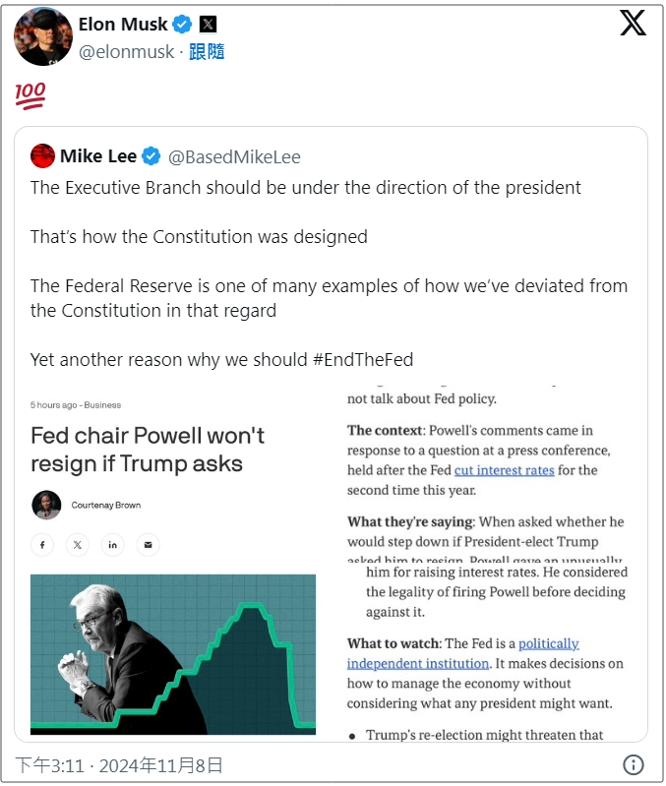666x786 pixels.
Task: Click the X logo in top-right corner
Action: pos(633,24)
